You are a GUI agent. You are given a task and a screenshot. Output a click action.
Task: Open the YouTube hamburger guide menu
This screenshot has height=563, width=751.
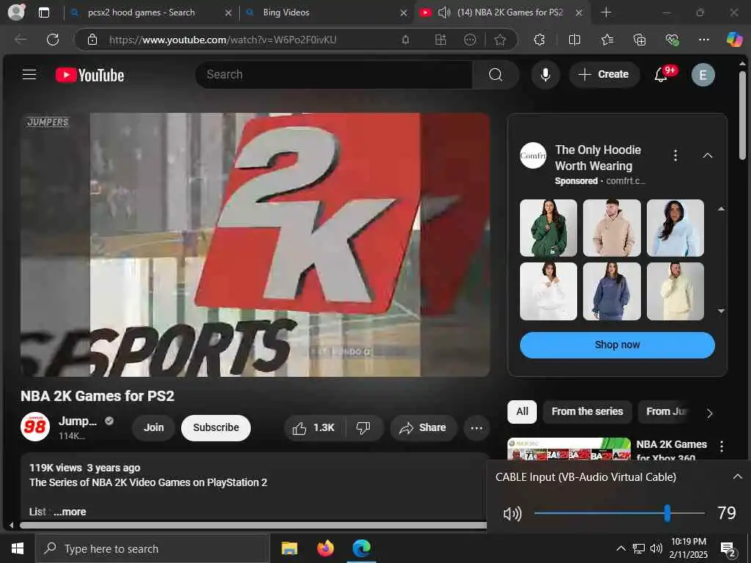pos(29,74)
